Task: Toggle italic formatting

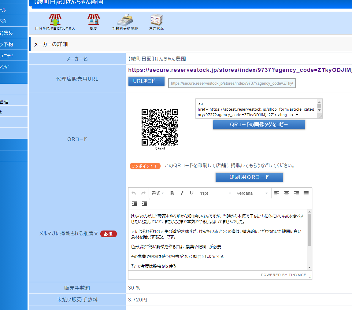Action: (x=182, y=193)
